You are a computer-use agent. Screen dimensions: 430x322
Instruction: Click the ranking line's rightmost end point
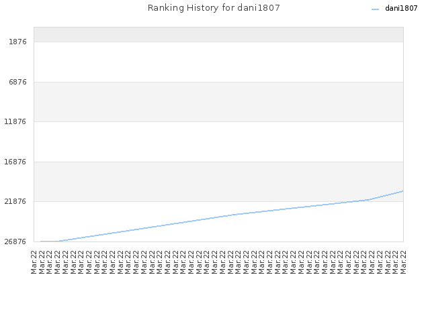pyautogui.click(x=403, y=191)
